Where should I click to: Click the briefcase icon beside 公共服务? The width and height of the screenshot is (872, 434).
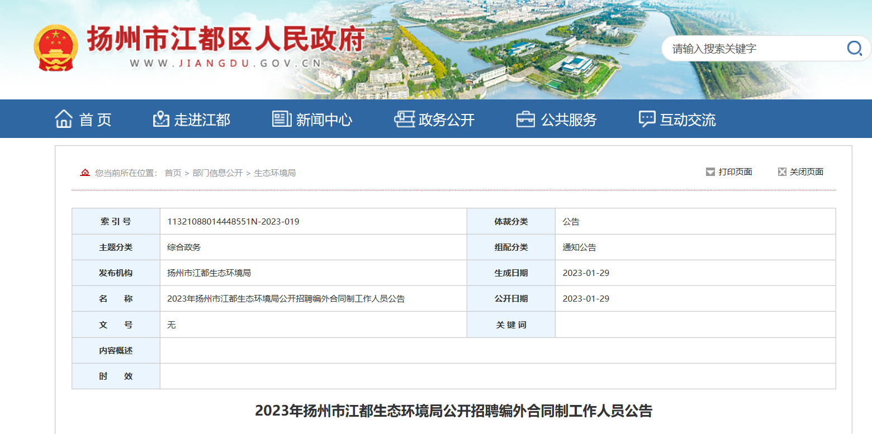525,119
